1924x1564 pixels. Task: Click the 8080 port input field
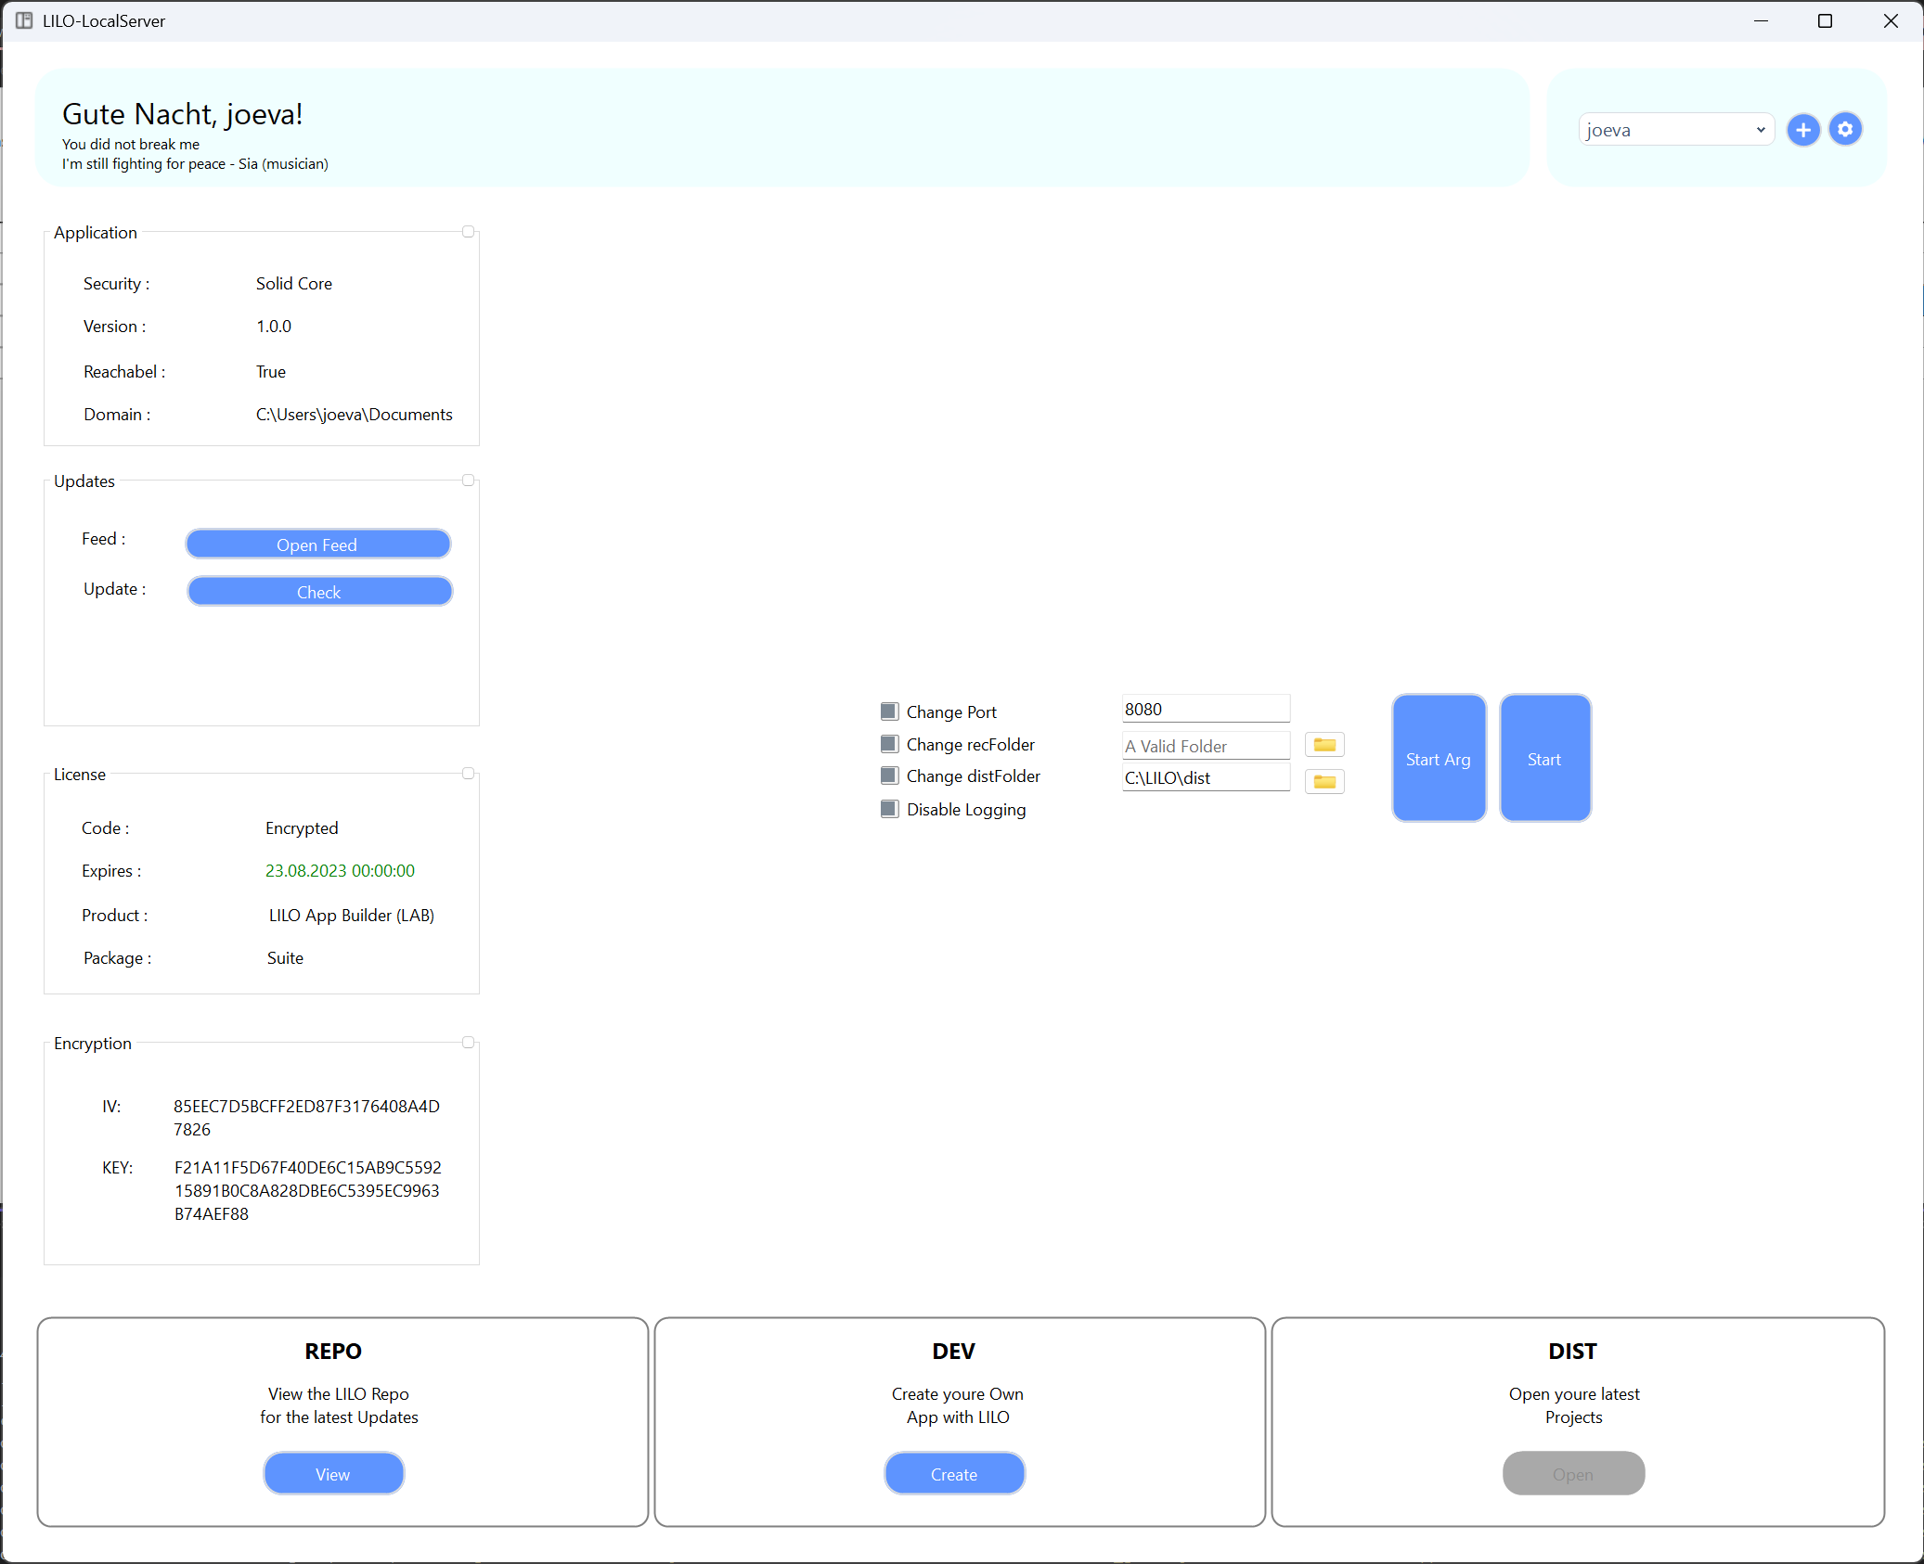(1205, 708)
